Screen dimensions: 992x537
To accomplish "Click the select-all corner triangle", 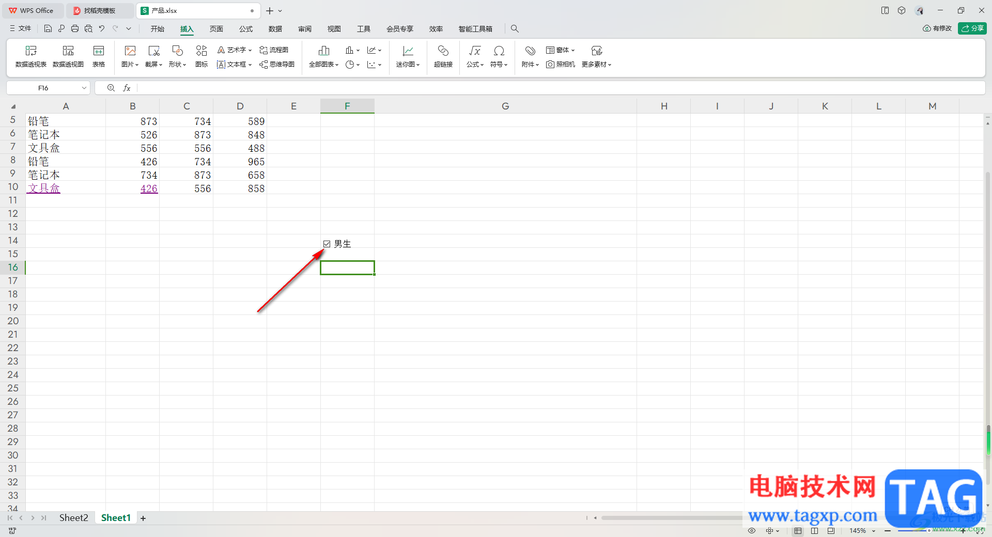I will [13, 106].
